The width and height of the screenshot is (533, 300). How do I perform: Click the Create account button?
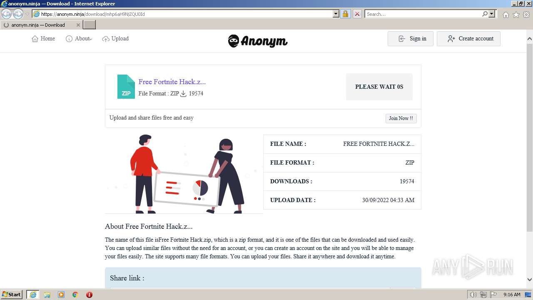click(468, 39)
